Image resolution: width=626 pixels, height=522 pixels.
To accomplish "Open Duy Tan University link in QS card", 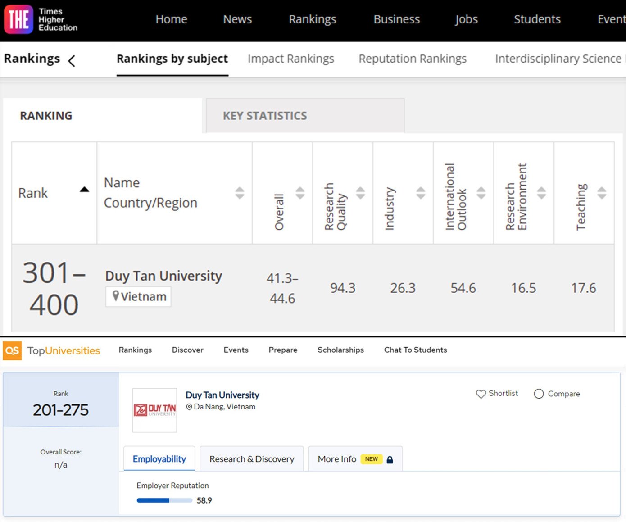I will [222, 395].
